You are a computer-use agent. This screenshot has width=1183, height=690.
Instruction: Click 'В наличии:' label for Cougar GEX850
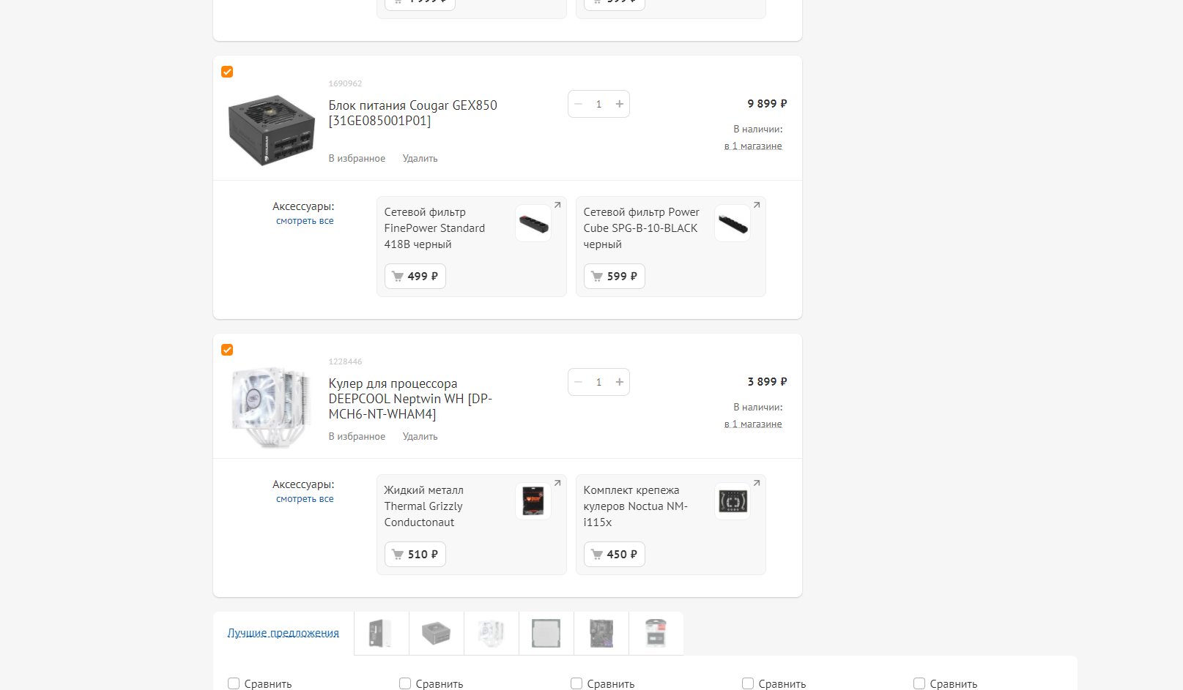pos(758,130)
